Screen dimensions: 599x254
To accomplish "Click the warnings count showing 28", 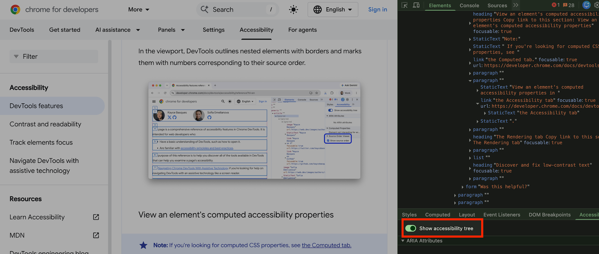I will 569,5.
